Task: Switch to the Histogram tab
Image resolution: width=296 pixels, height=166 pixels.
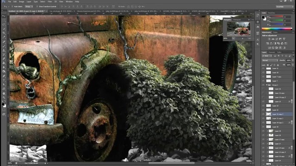Action: pyautogui.click(x=237, y=19)
